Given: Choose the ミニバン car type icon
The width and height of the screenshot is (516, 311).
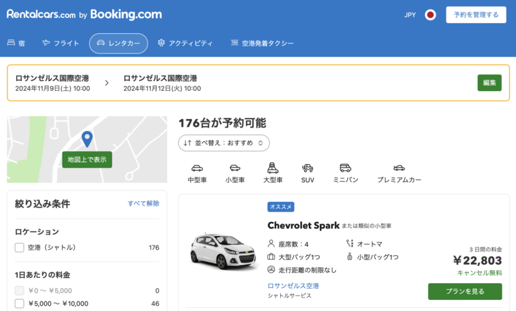Looking at the screenshot, I should [345, 168].
